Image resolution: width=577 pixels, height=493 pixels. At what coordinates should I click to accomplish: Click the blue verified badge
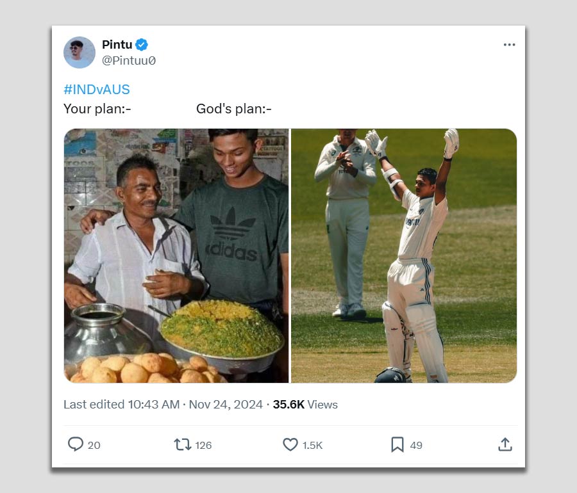(x=142, y=45)
